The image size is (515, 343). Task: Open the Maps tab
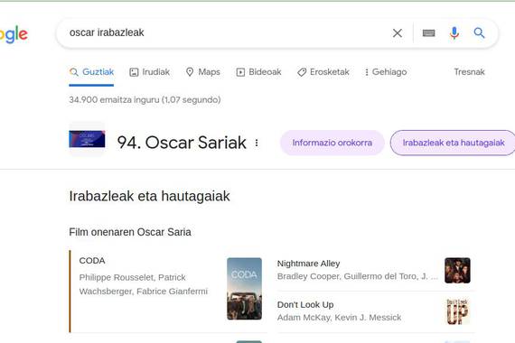(x=202, y=72)
